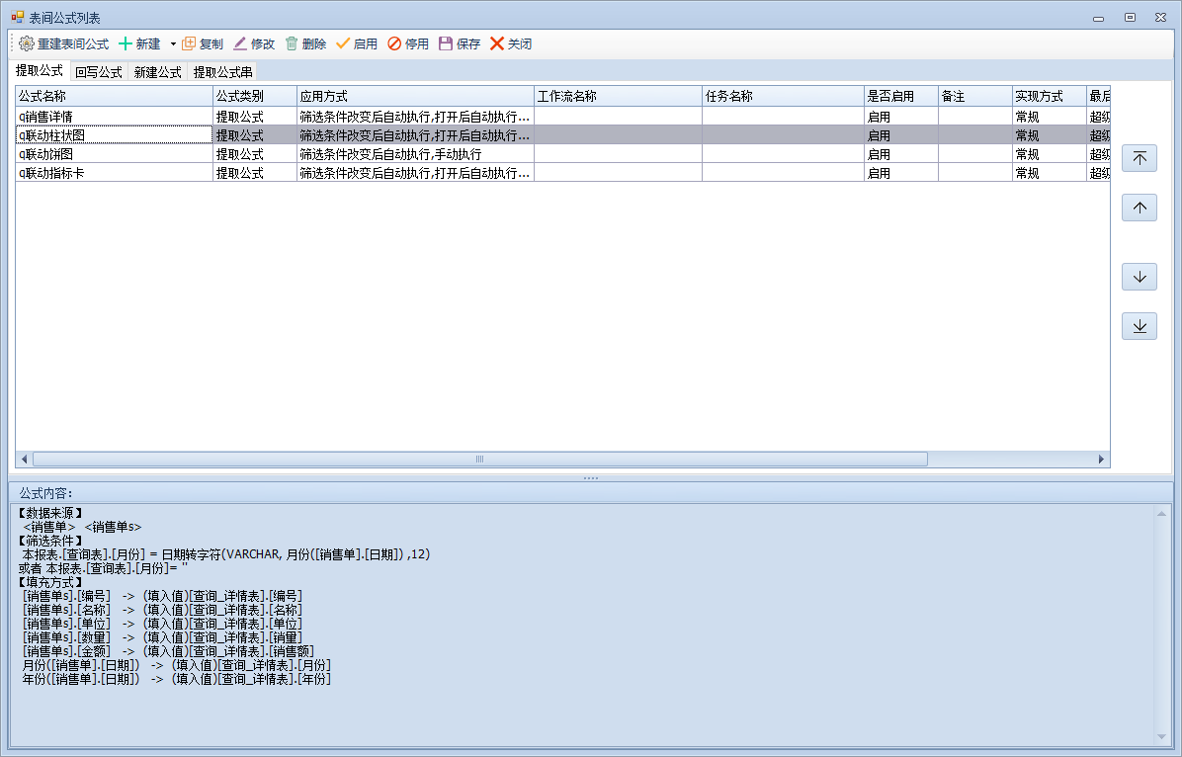The image size is (1182, 757).
Task: Click the 停用 disable icon
Action: point(394,44)
